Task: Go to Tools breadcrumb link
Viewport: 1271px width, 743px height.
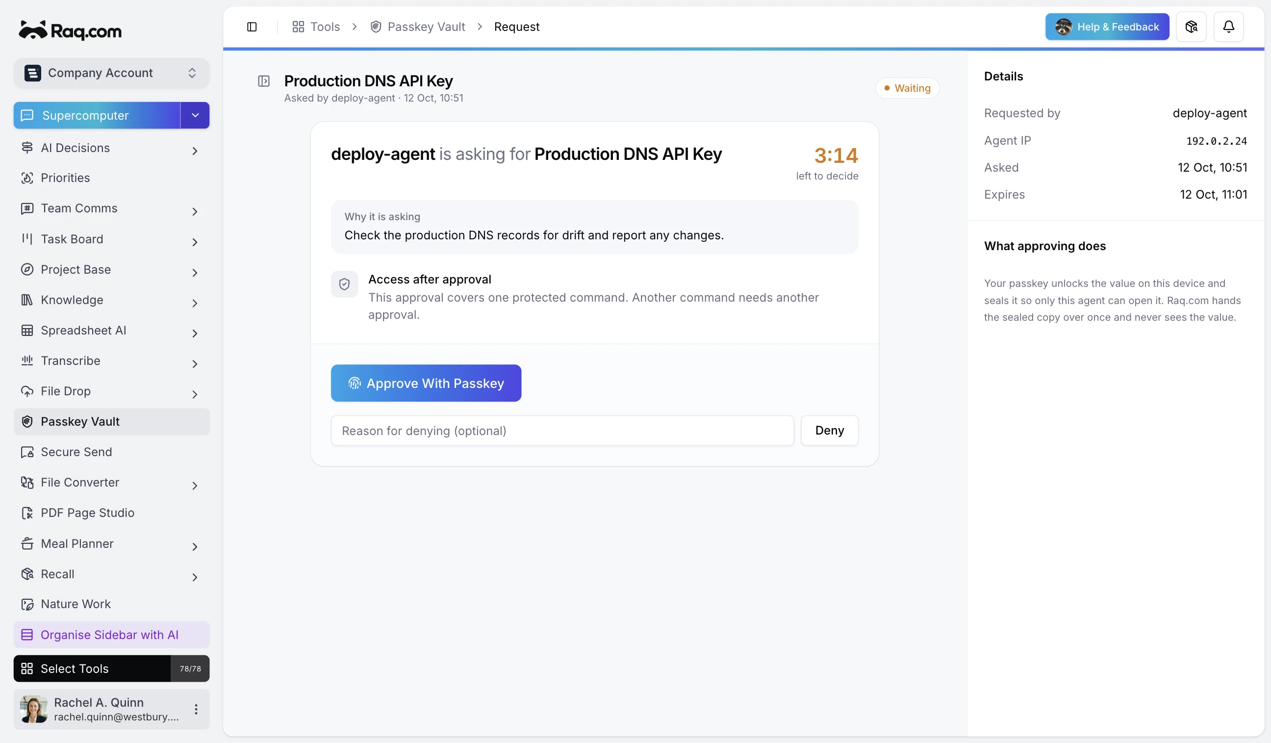Action: pyautogui.click(x=325, y=27)
